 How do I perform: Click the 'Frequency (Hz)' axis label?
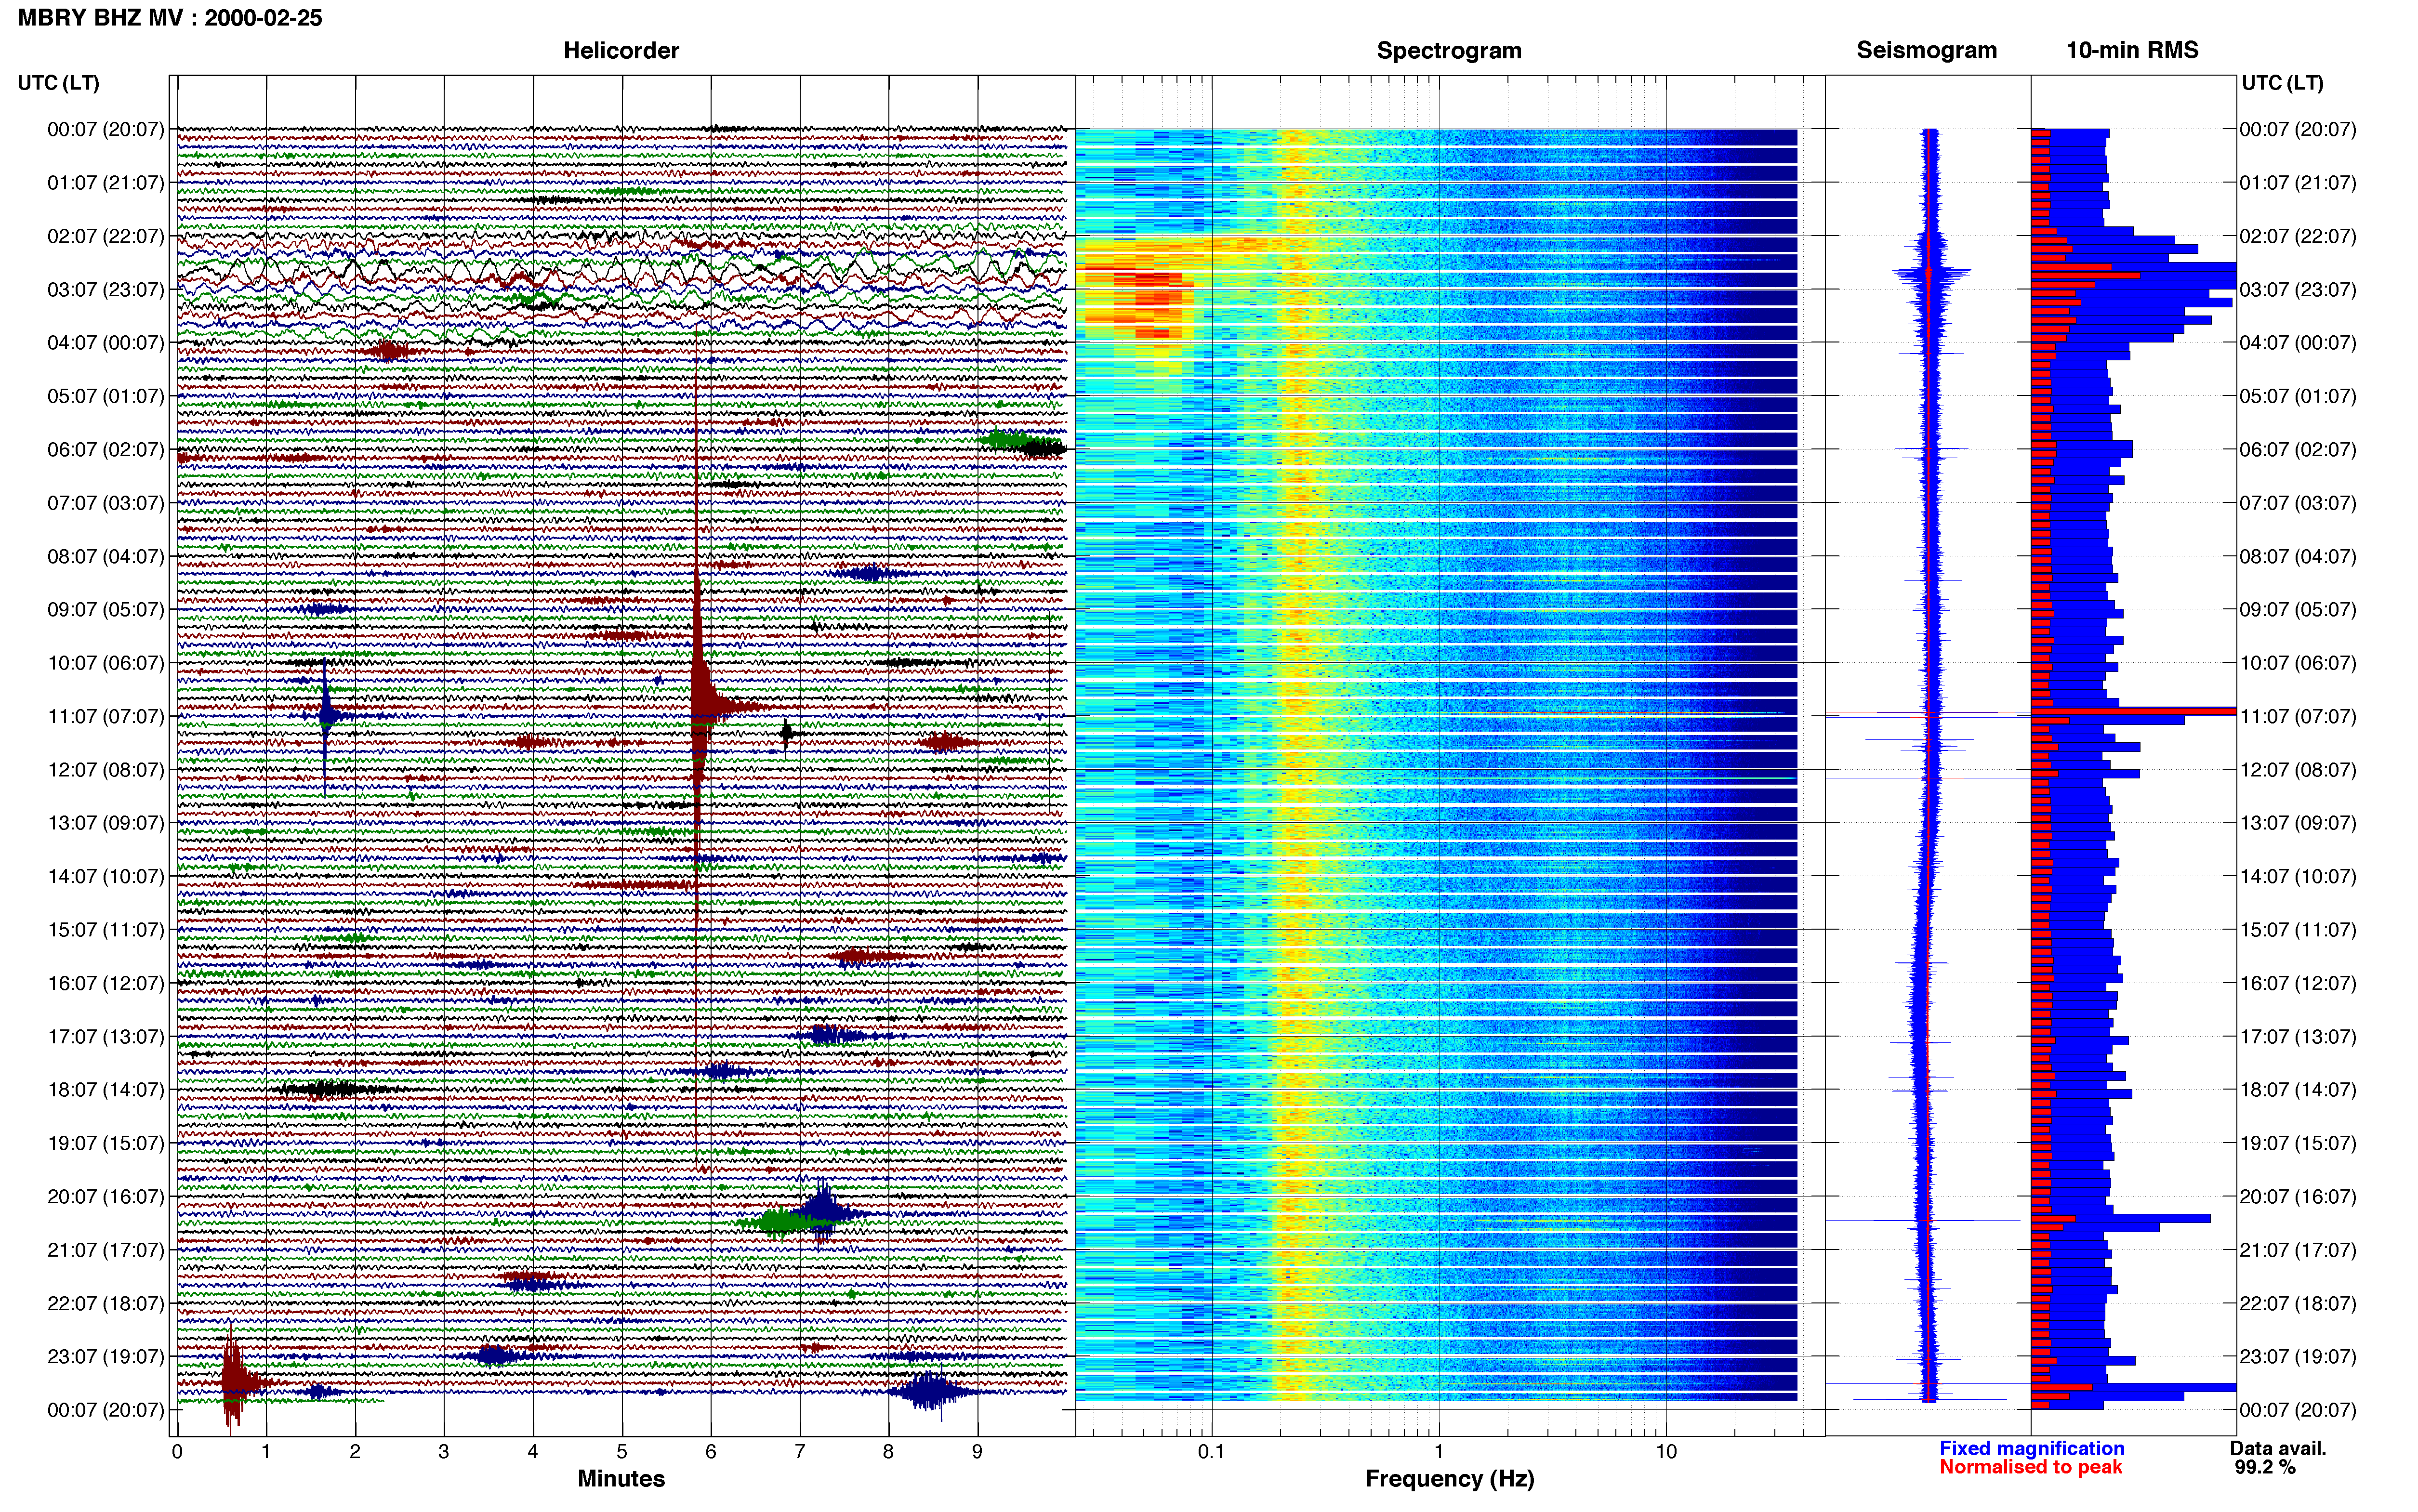click(x=1449, y=1479)
